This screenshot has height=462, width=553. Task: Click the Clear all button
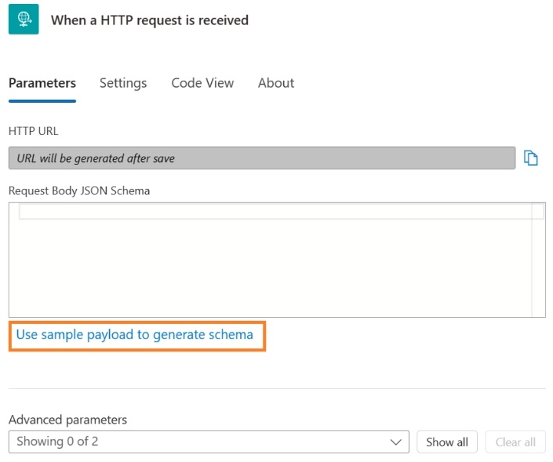coord(515,442)
